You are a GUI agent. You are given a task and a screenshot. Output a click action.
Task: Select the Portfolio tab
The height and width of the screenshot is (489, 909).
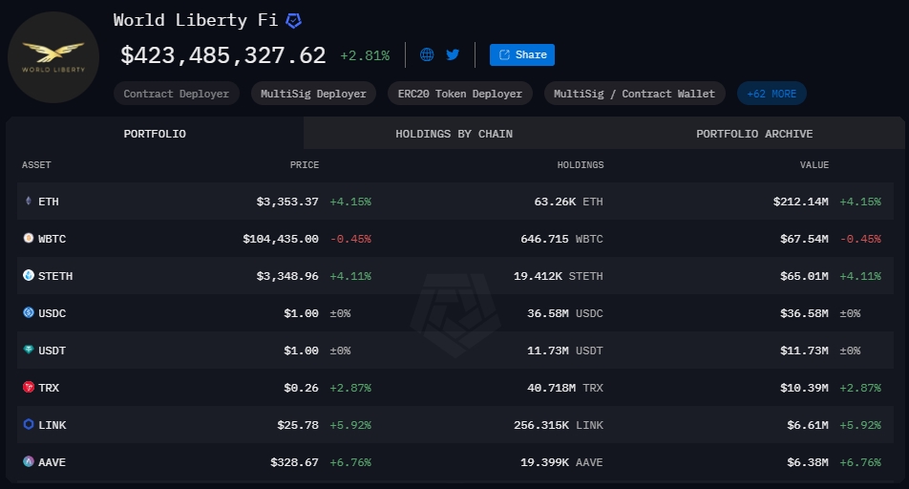coord(155,134)
